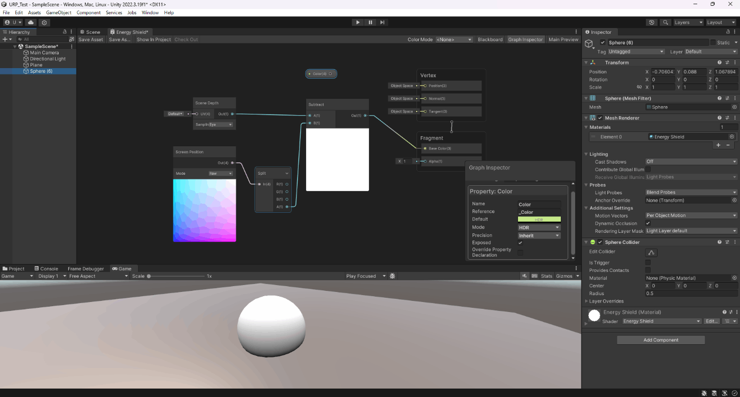Image resolution: width=740 pixels, height=397 pixels.
Task: Open the Motion Vectors dropdown
Action: point(691,215)
